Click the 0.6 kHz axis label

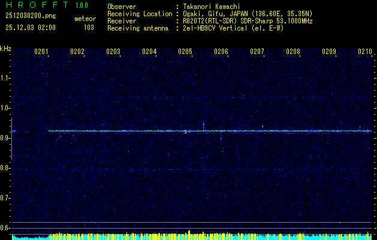(5, 228)
